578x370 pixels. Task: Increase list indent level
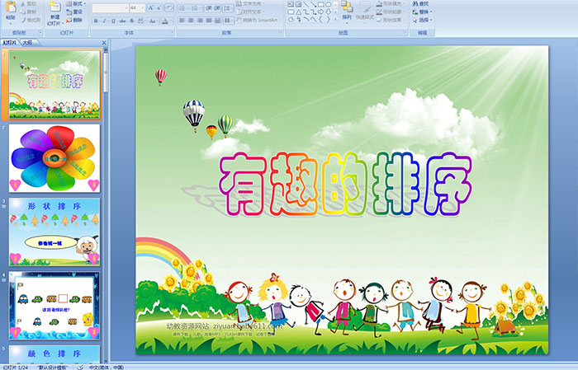(217, 8)
